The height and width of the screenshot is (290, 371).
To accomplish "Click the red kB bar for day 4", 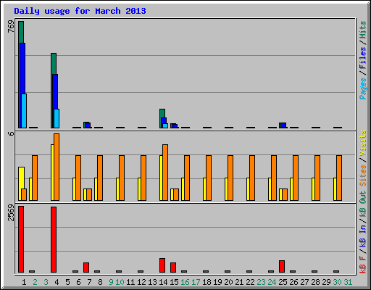I will (54, 240).
